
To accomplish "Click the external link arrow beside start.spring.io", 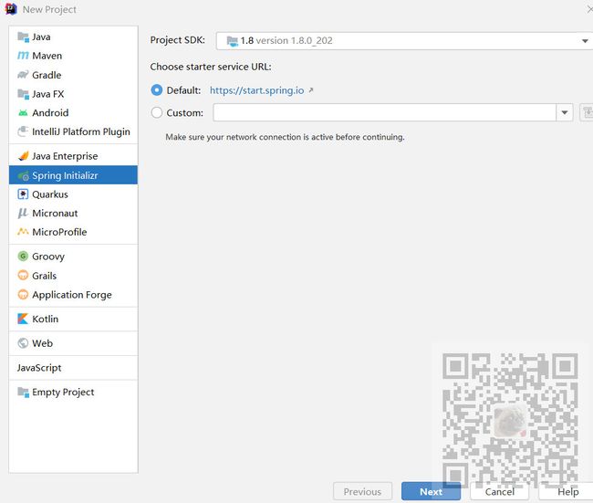I will 311,90.
